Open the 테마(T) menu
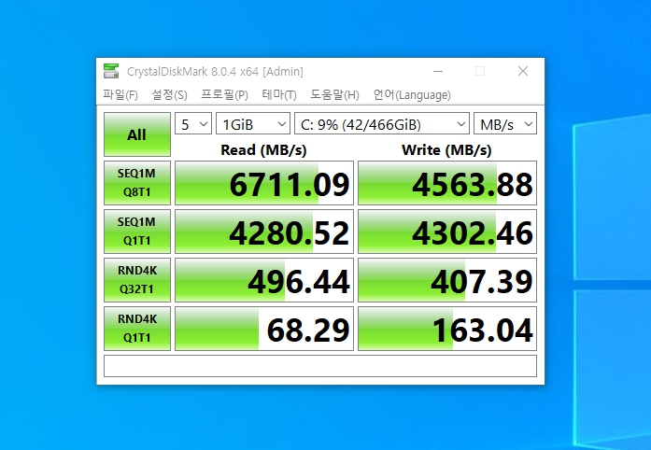Viewport: 651px width, 450px height. click(x=279, y=95)
